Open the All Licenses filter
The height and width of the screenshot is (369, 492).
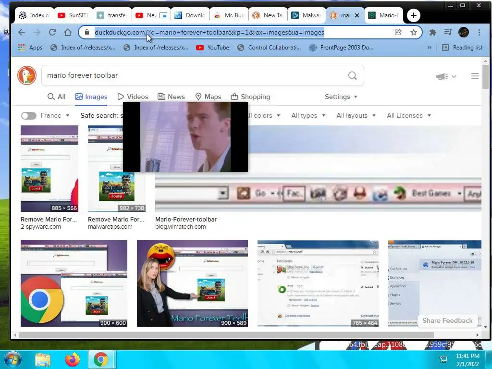408,115
